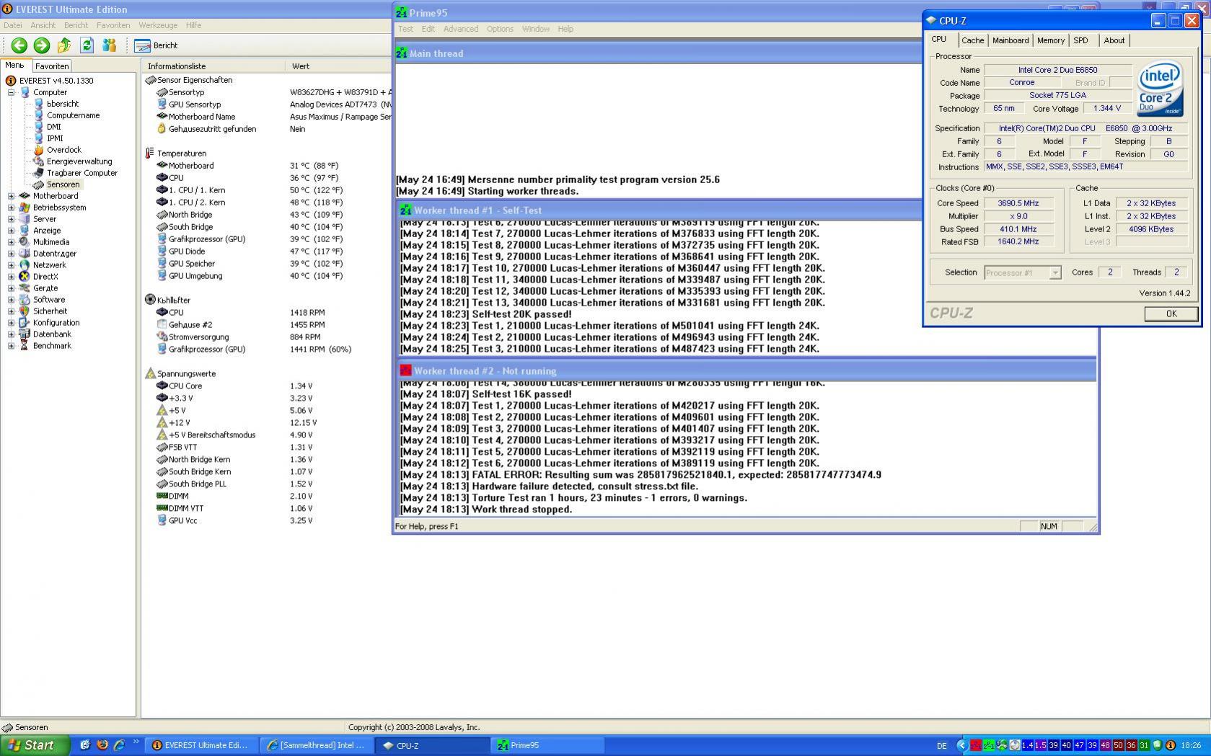Click the tray expand arrow icon
The width and height of the screenshot is (1211, 756).
click(x=961, y=745)
